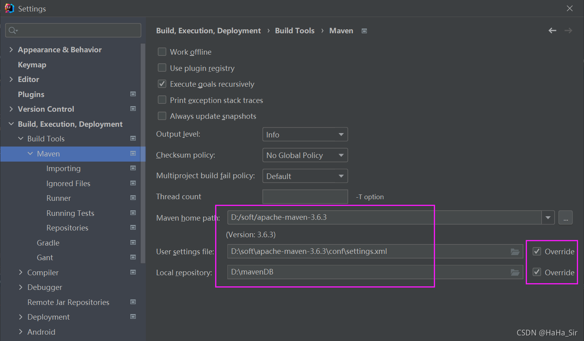Click project icon on Deployment row
This screenshot has height=341, width=584.
133,316
